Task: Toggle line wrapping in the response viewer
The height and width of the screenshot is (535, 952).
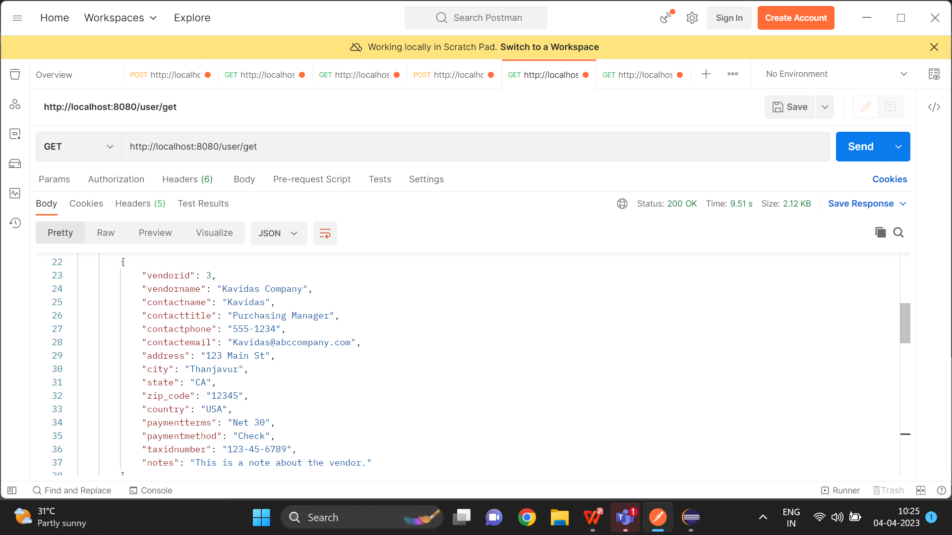Action: click(325, 233)
